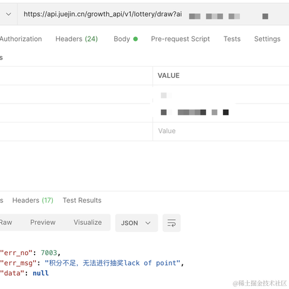Click the second row's blurred value cell

pyautogui.click(x=221, y=112)
